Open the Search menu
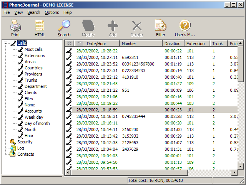 [34, 12]
